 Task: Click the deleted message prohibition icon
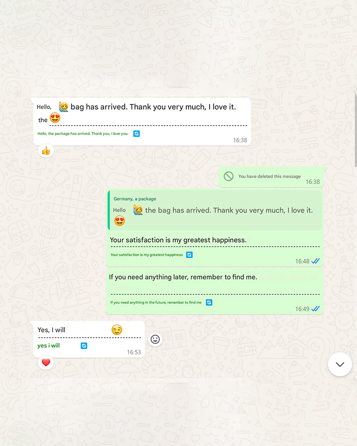(228, 176)
